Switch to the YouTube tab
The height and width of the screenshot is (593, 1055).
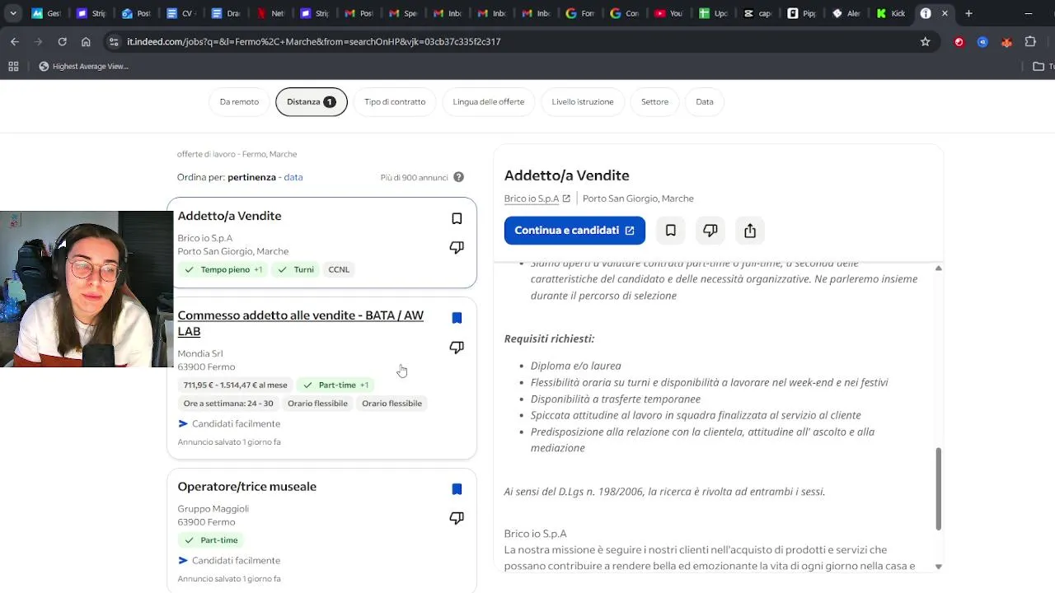pyautogui.click(x=668, y=13)
